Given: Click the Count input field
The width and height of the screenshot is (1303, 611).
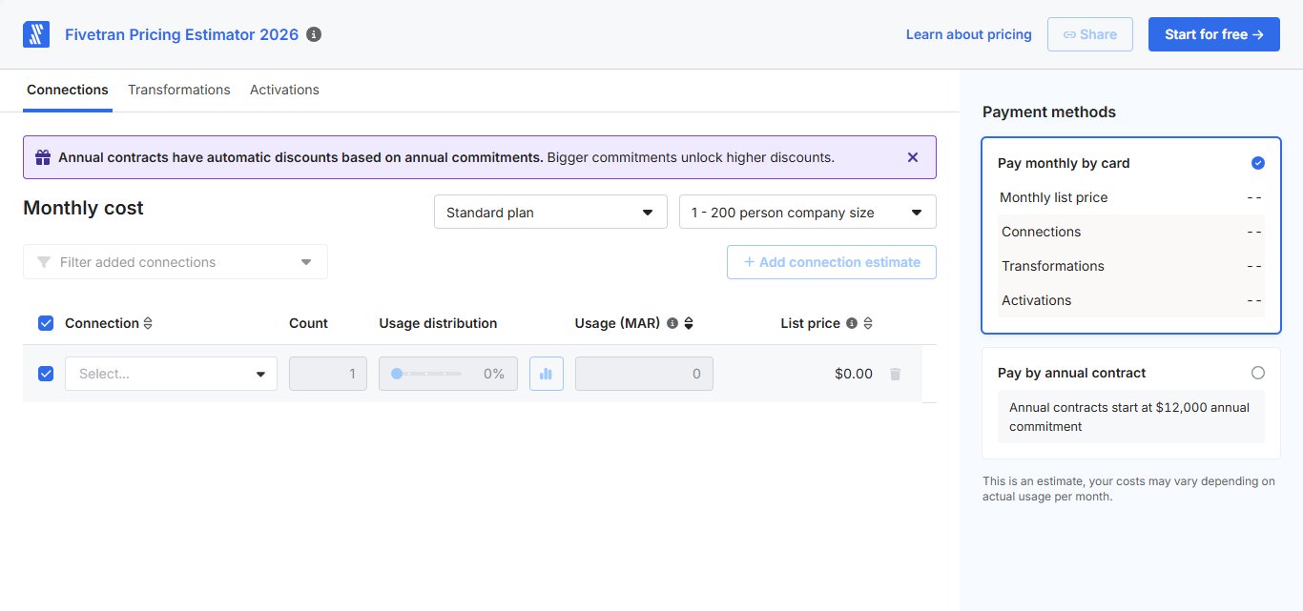Looking at the screenshot, I should pyautogui.click(x=328, y=374).
